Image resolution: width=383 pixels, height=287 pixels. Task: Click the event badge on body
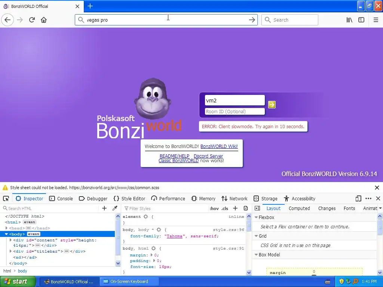33,234
